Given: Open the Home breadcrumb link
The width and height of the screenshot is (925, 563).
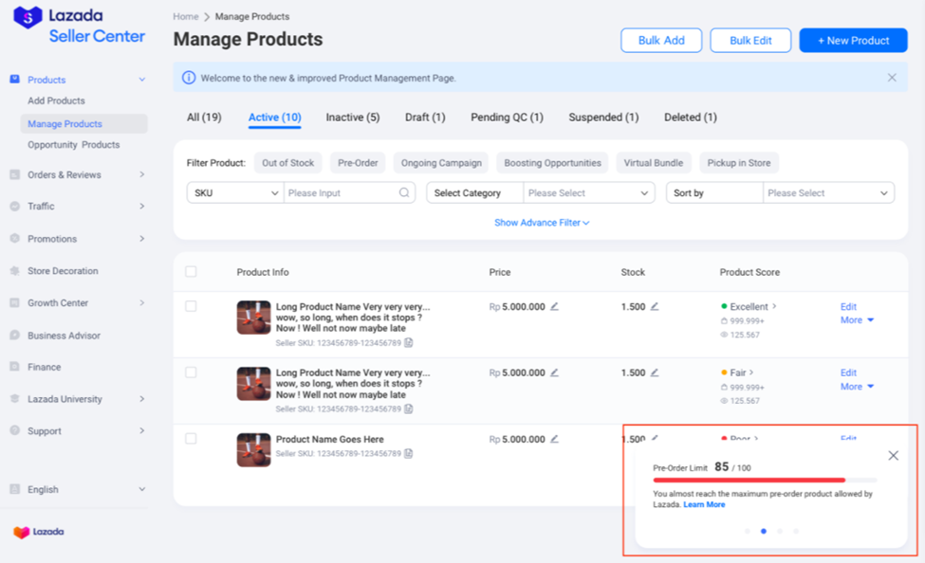Looking at the screenshot, I should (185, 16).
